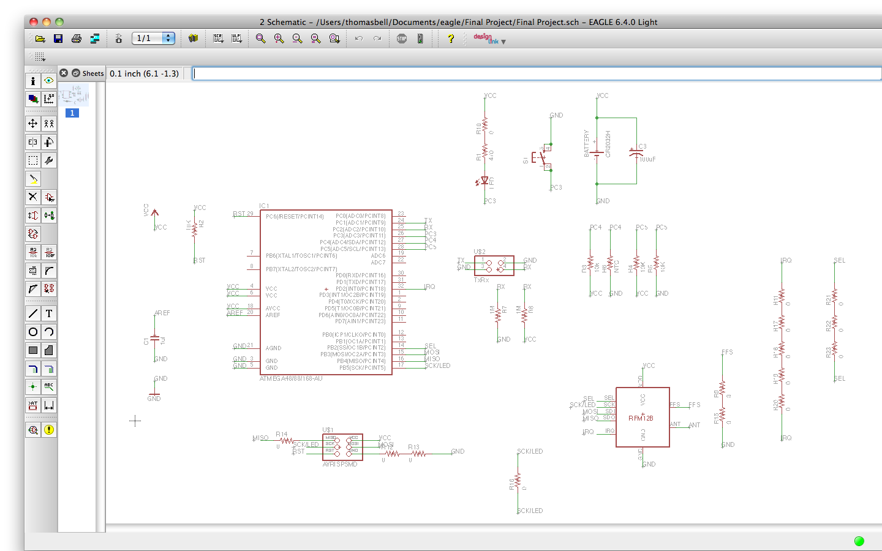Open the Print dialog

[x=76, y=38]
